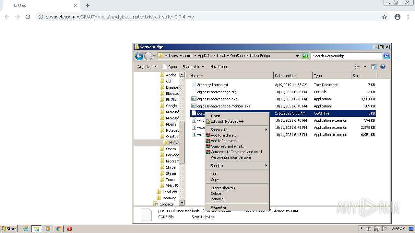Choose Create shortcut option
Image resolution: width=415 pixels, height=233 pixels.
pos(237,188)
